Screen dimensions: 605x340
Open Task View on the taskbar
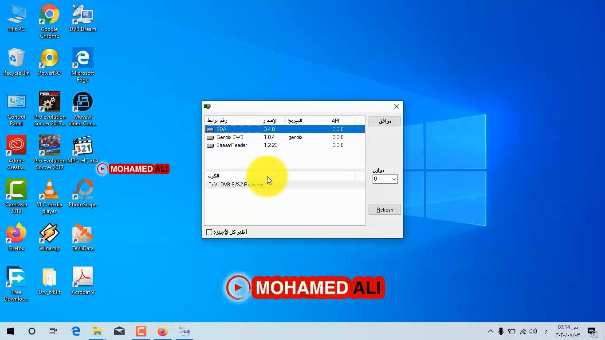click(53, 331)
